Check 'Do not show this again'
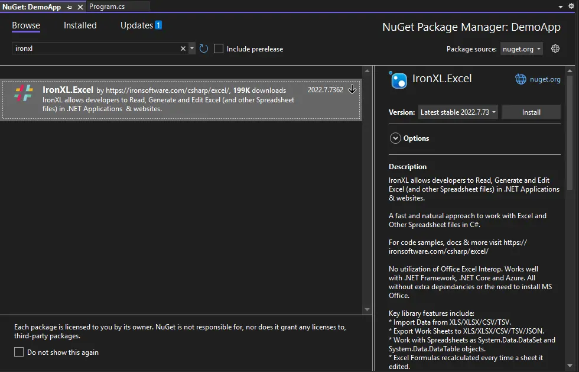 (19, 352)
